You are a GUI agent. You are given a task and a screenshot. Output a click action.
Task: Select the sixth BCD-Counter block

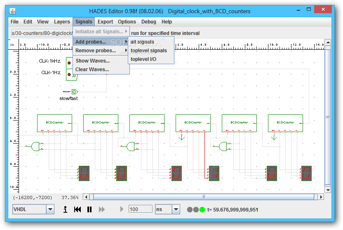tap(285, 123)
